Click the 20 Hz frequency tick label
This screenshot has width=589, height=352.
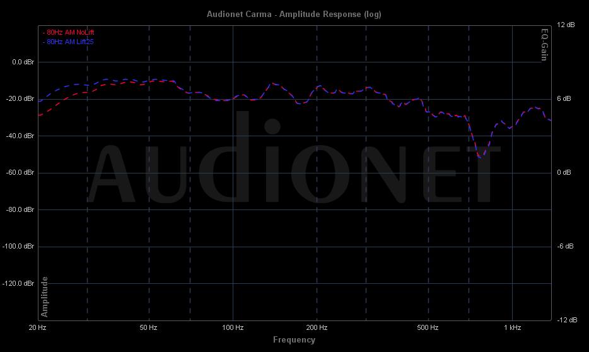(37, 327)
